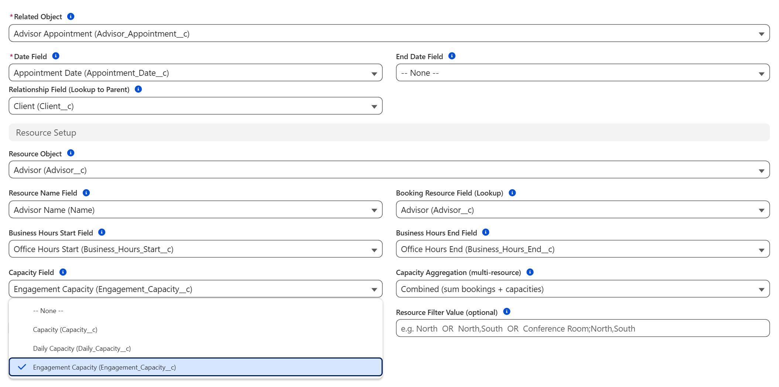Open tooltip for Resource Filter Value (optional)
Viewport: 779px width, 387px height.
pyautogui.click(x=507, y=312)
